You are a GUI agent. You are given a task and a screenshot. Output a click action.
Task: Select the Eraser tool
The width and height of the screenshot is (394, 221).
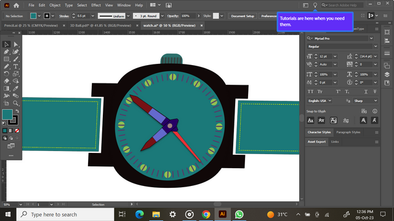pos(7,81)
